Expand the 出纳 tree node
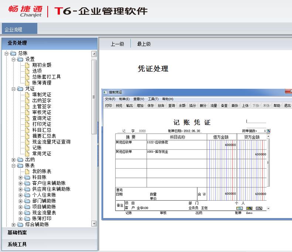This screenshot has height=252, width=292. [x=14, y=159]
